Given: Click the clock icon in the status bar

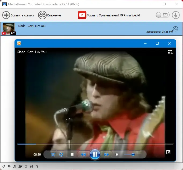Looking at the screenshot, I should click(26, 166).
